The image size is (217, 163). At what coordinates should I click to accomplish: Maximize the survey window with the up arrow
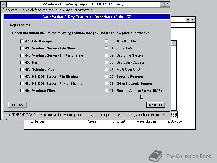pyautogui.click(x=167, y=4)
